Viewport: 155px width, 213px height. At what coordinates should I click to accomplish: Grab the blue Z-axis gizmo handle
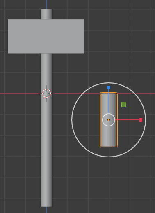click(x=109, y=87)
